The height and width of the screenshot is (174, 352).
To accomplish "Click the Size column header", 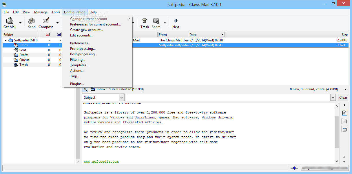I will point(287,35).
